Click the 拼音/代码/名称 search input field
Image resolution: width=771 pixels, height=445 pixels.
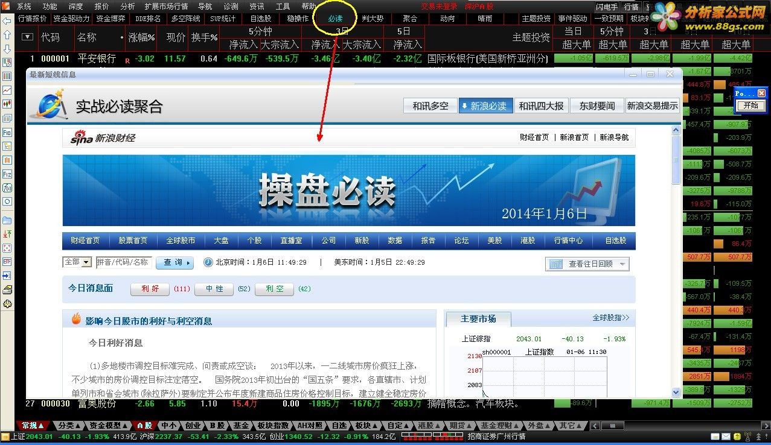(x=124, y=262)
